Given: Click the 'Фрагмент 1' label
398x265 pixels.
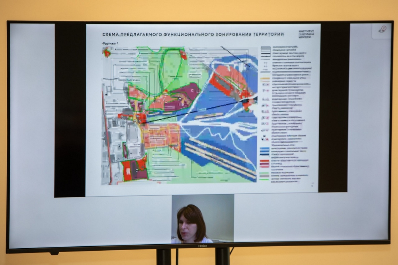Looking at the screenshot, I should pos(110,43).
